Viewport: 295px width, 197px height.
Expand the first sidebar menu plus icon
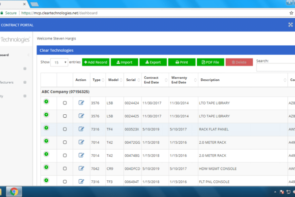click(25, 68)
